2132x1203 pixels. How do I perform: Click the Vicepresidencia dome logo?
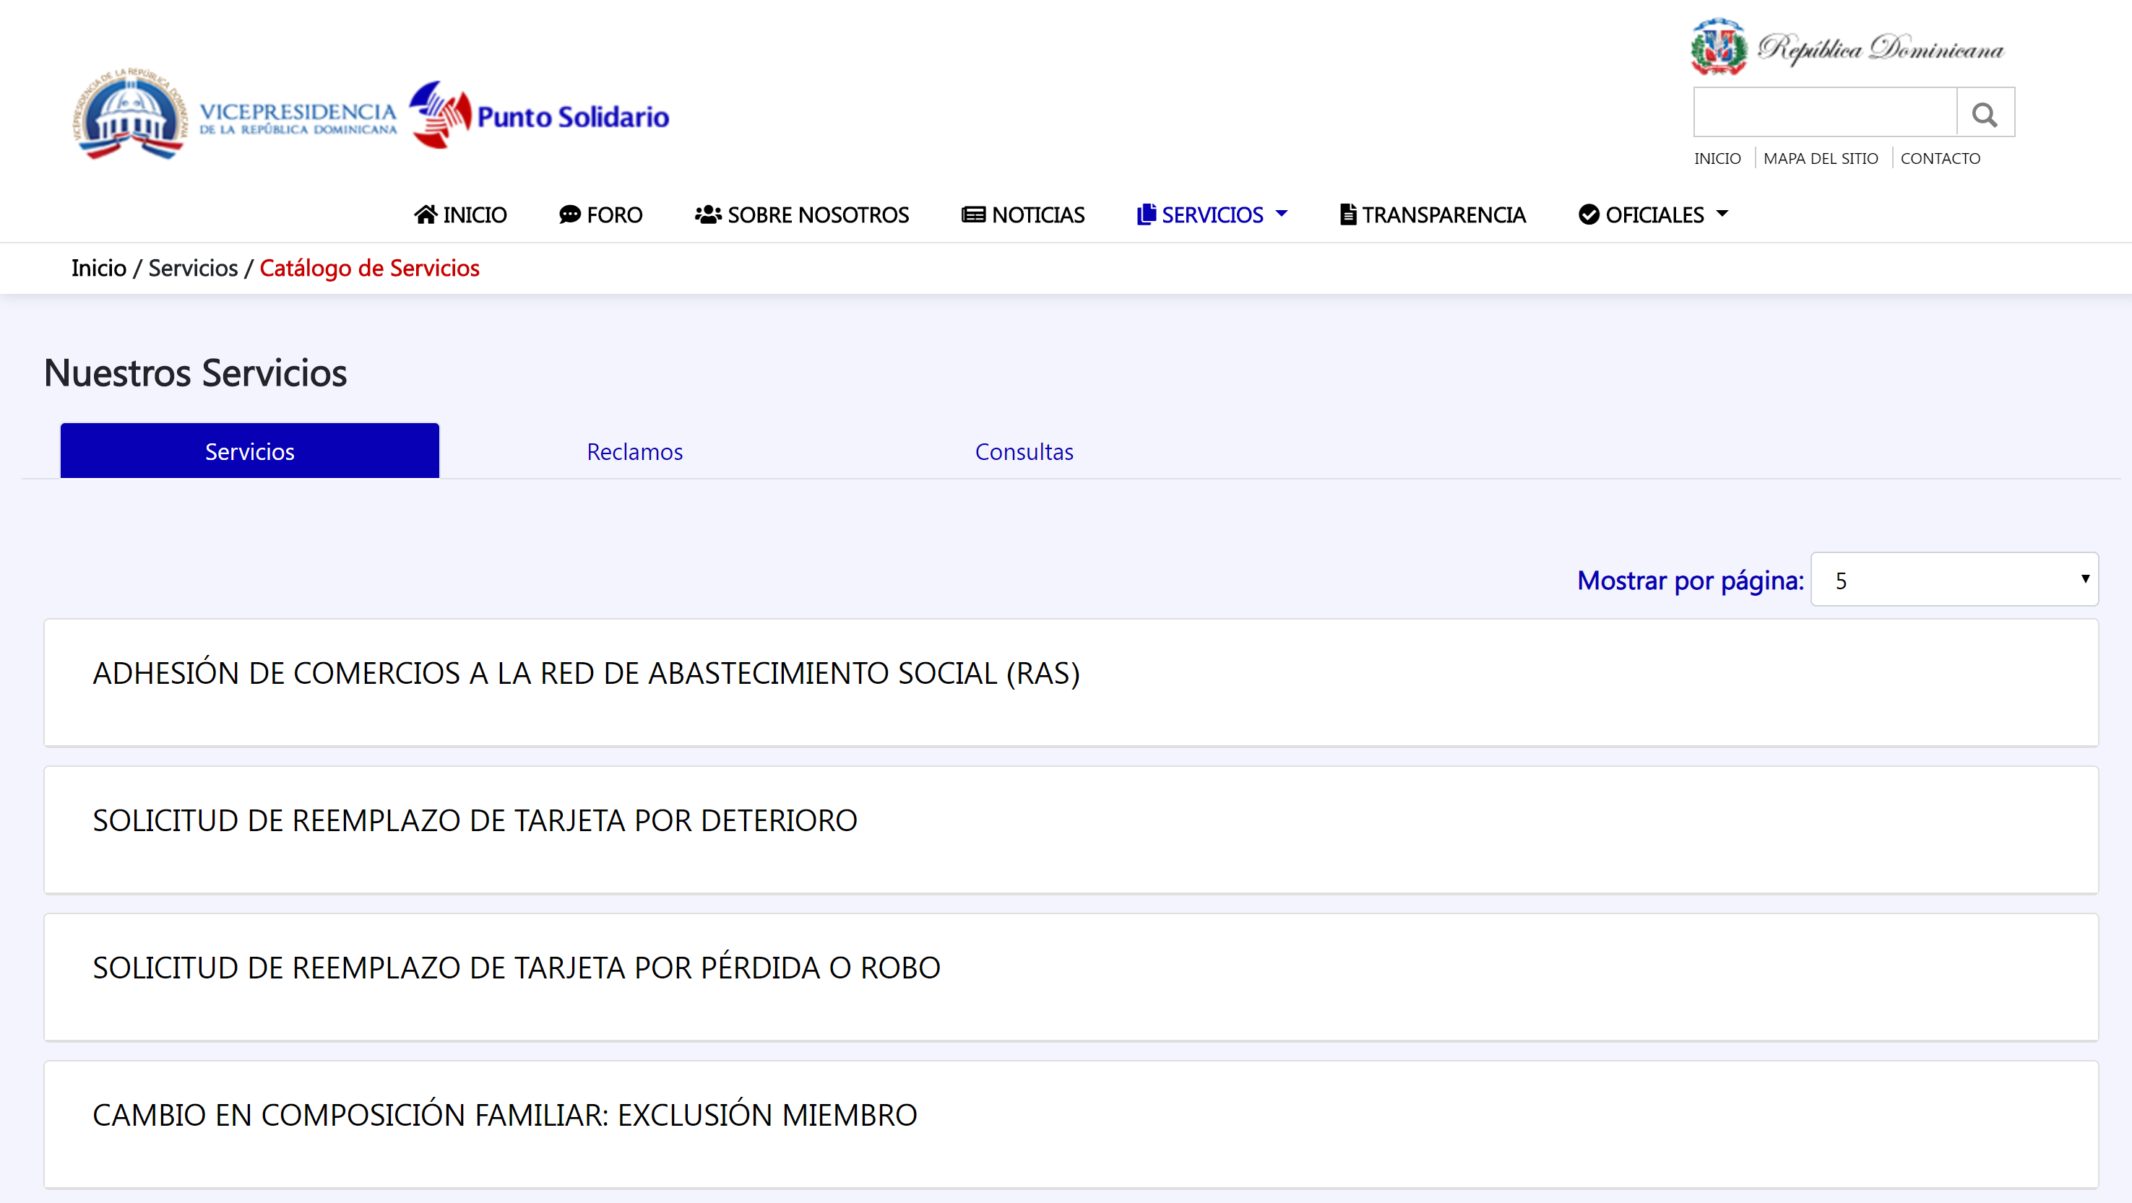129,116
